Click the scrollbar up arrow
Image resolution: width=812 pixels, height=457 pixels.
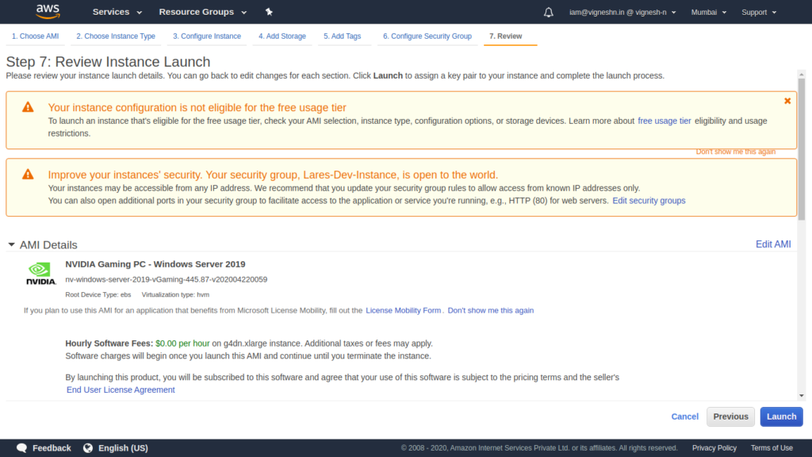802,75
